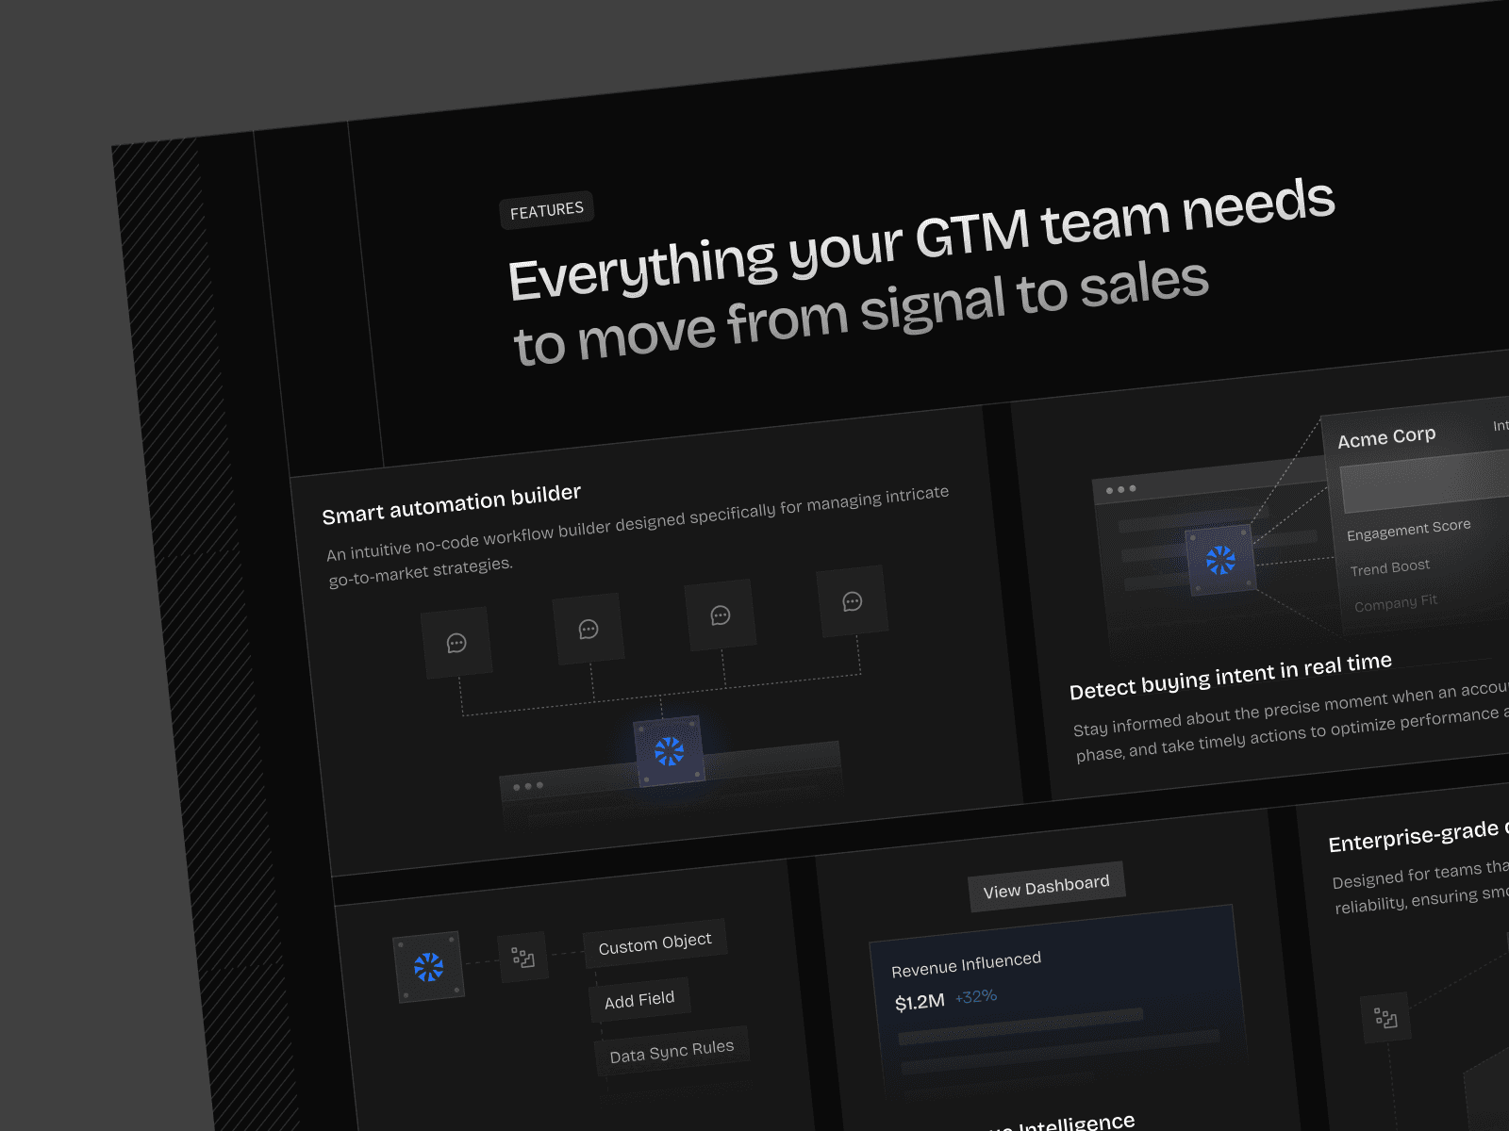Click the Engagement Score row
1509x1131 pixels.
click(x=1409, y=530)
